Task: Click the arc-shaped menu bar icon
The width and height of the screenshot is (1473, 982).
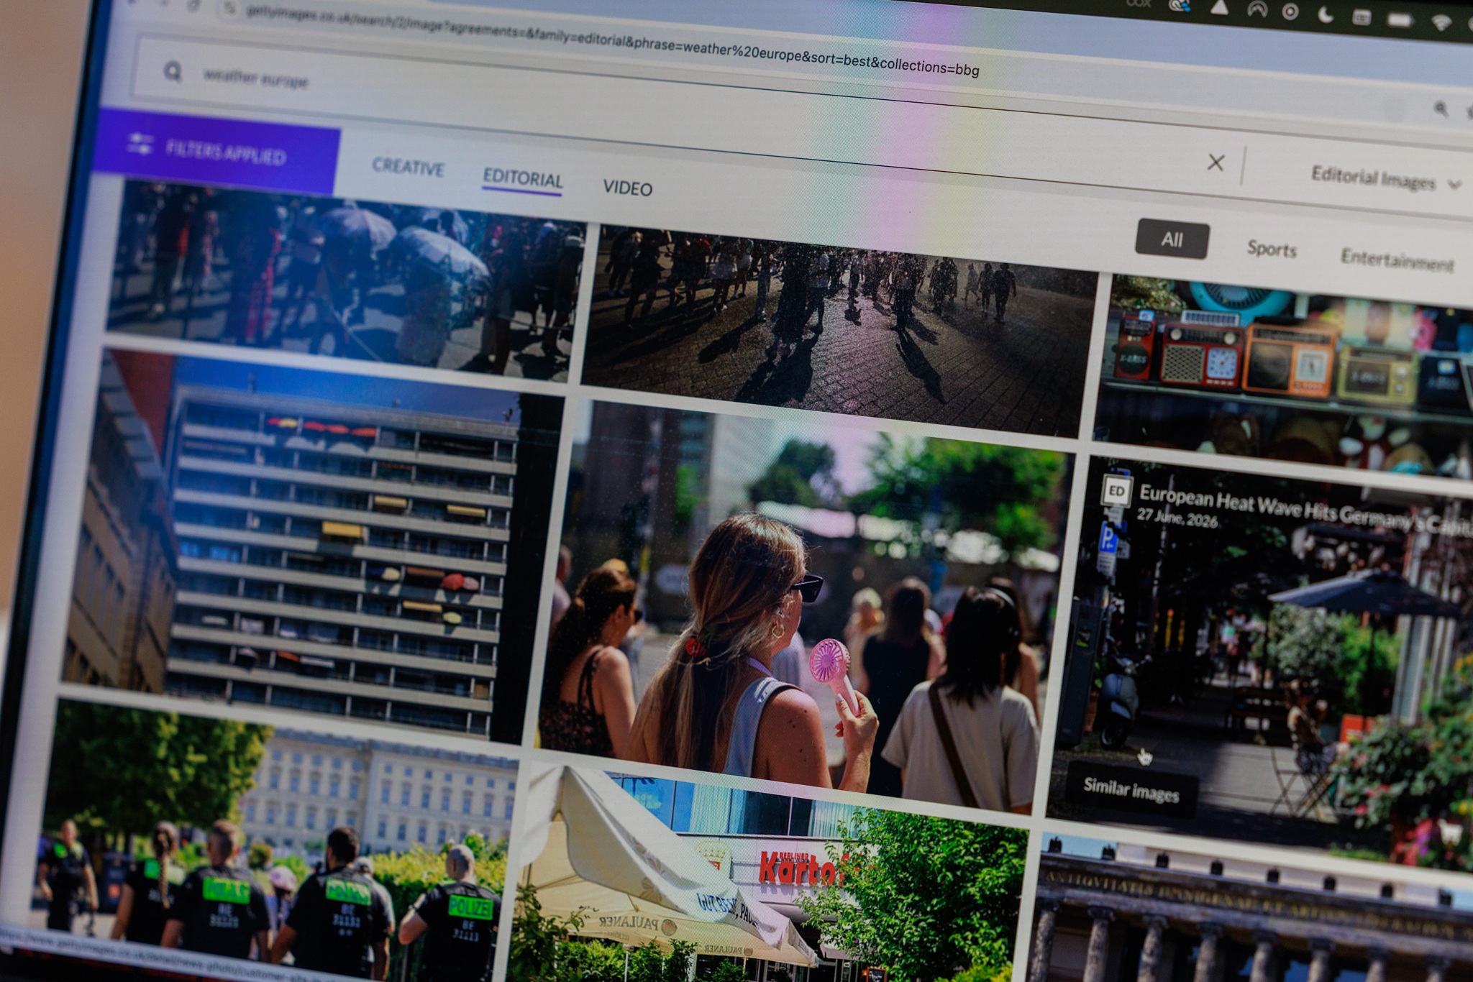Action: (x=1257, y=9)
